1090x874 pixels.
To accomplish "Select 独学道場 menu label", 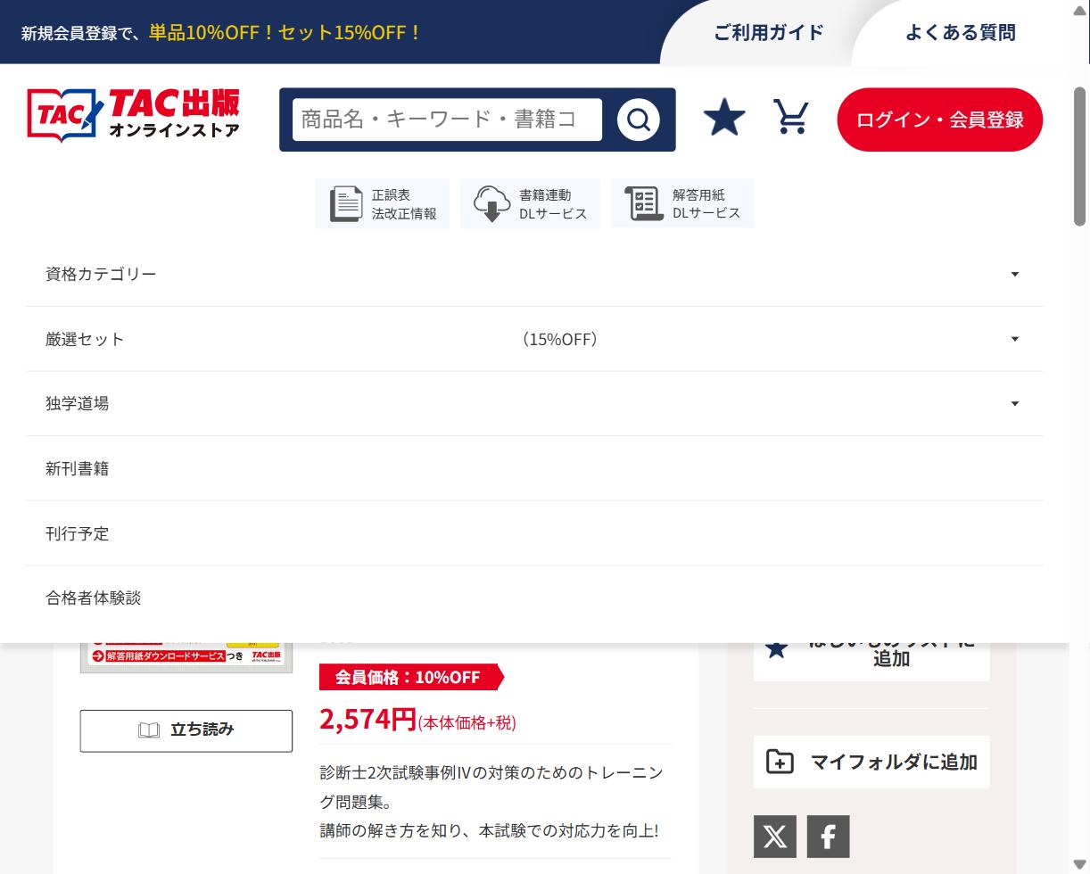I will pyautogui.click(x=78, y=403).
